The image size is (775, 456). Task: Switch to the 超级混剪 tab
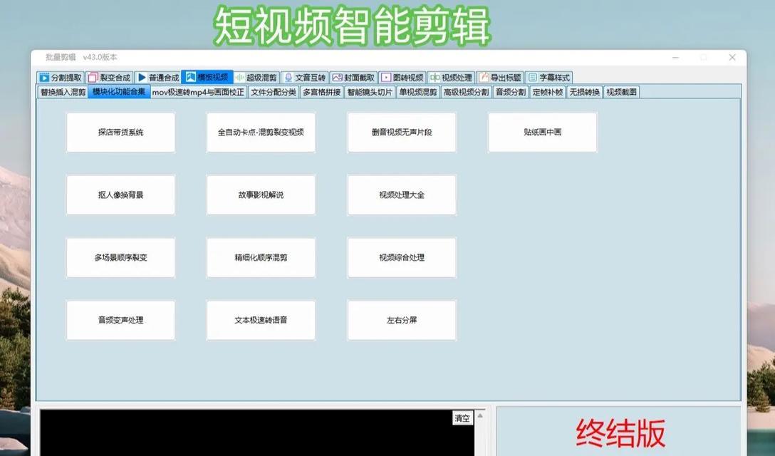tap(256, 78)
